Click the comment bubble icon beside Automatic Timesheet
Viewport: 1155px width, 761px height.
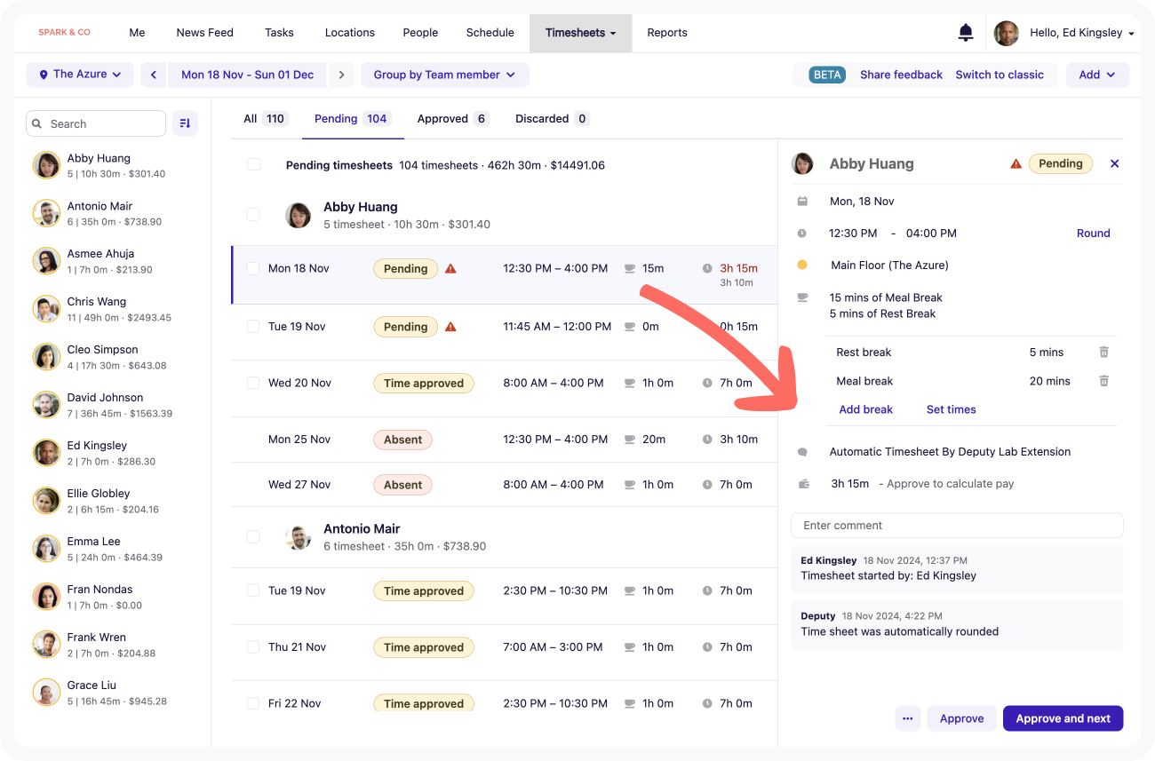pyautogui.click(x=802, y=452)
